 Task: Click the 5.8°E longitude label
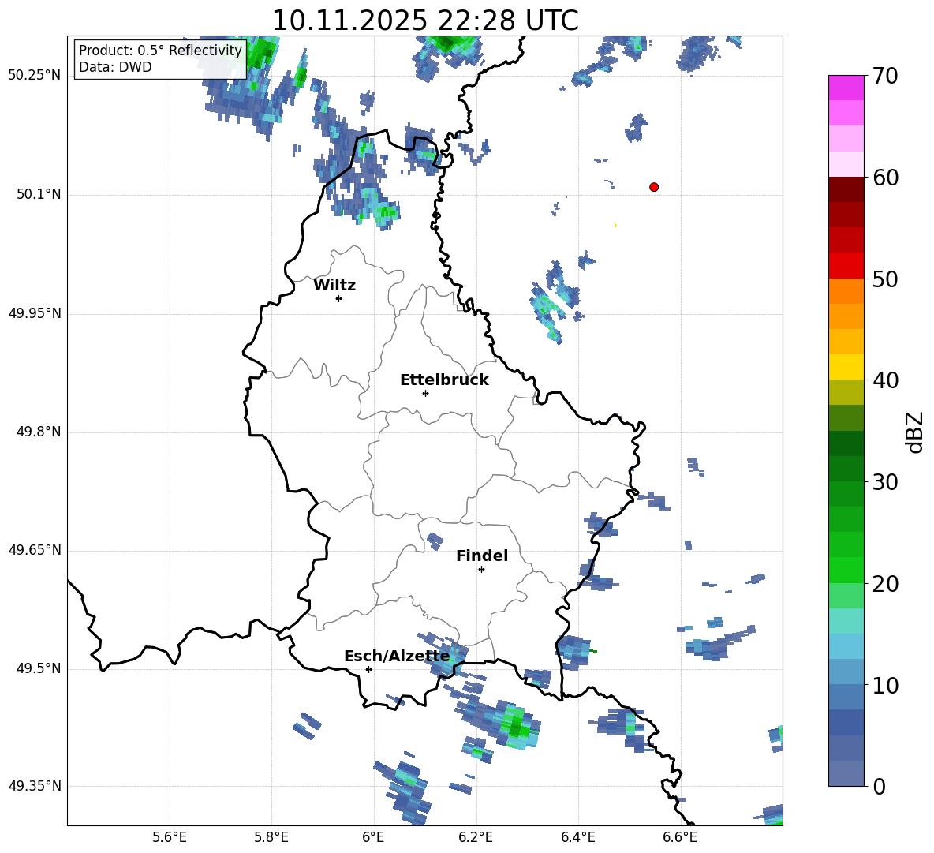point(271,837)
